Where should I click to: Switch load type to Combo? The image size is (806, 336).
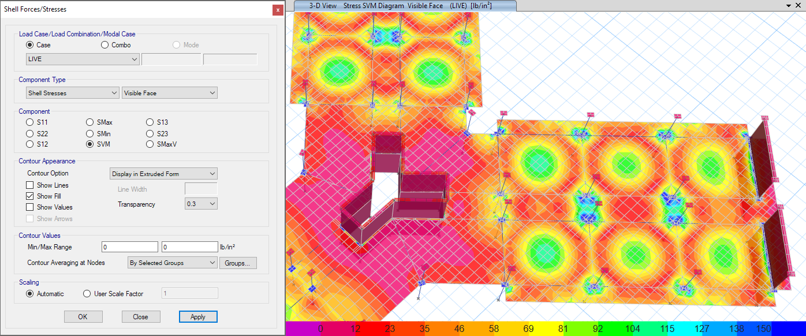coord(105,45)
